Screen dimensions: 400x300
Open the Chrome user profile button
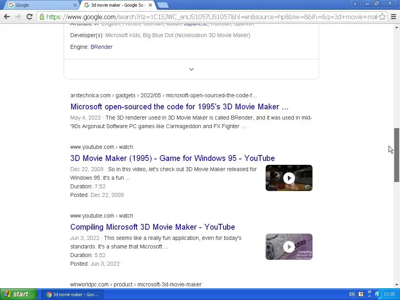(355, 3)
